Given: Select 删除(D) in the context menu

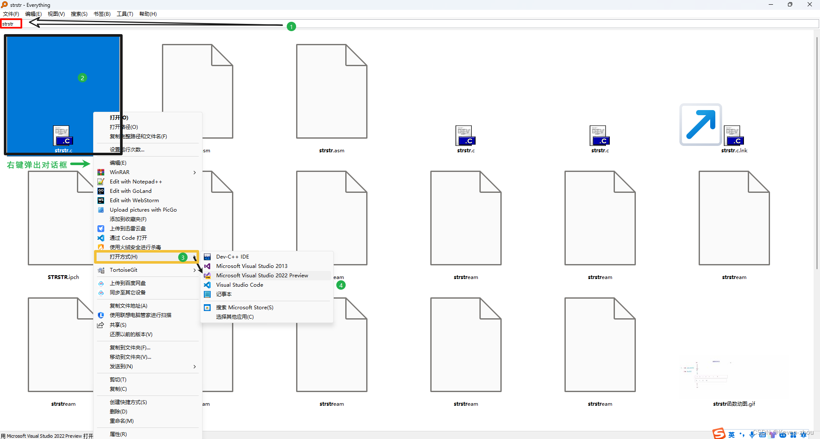Looking at the screenshot, I should [x=148, y=412].
